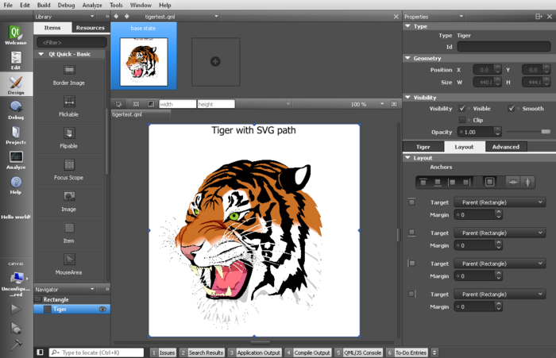The width and height of the screenshot is (556, 358).
Task: Toggle Tiger visibility eye in Navigator
Action: 102,310
